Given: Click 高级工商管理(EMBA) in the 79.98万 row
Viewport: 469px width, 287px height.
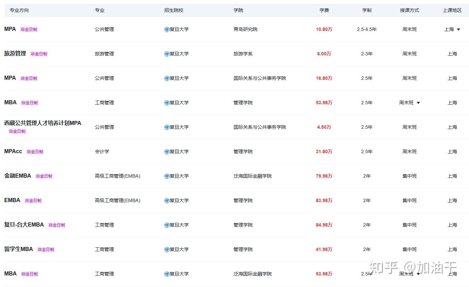Looking at the screenshot, I should tap(118, 176).
